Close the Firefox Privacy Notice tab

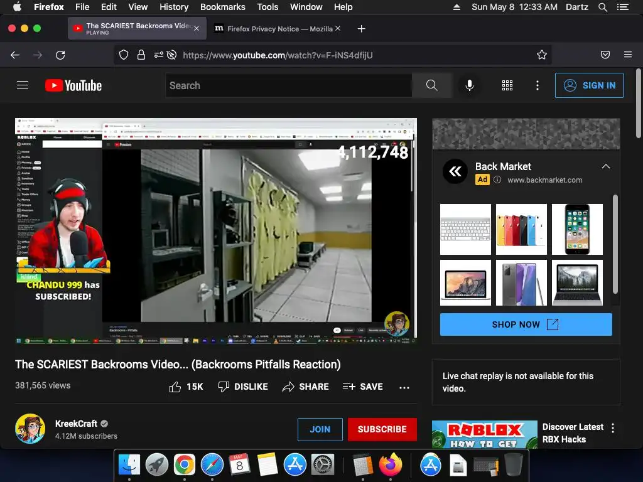coord(337,28)
